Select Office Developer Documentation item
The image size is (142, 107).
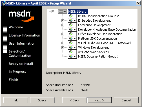tap(100, 34)
